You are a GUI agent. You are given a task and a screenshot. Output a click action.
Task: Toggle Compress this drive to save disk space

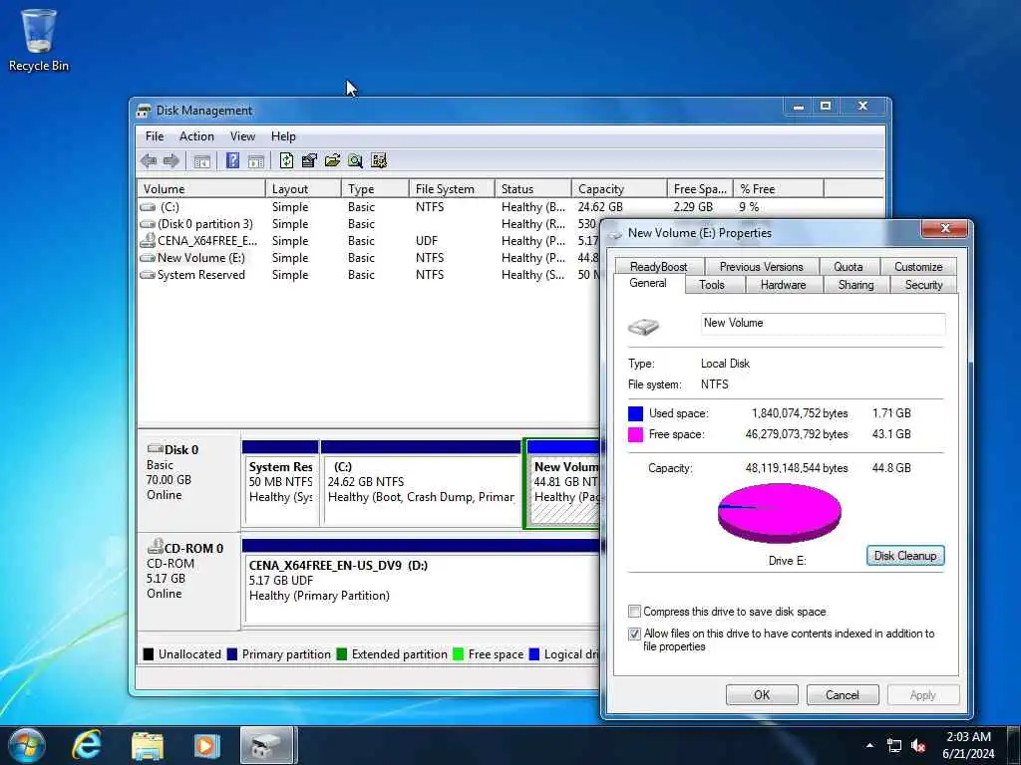pos(634,612)
